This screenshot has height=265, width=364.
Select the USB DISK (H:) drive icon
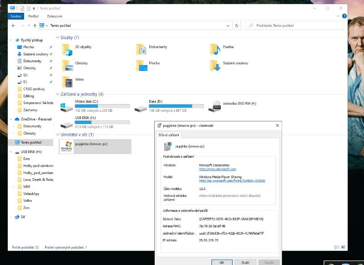[66, 125]
